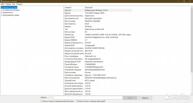Expand the Компоненты node
Image resolution: width=193 pixels, height=103 pixels.
click(2, 13)
